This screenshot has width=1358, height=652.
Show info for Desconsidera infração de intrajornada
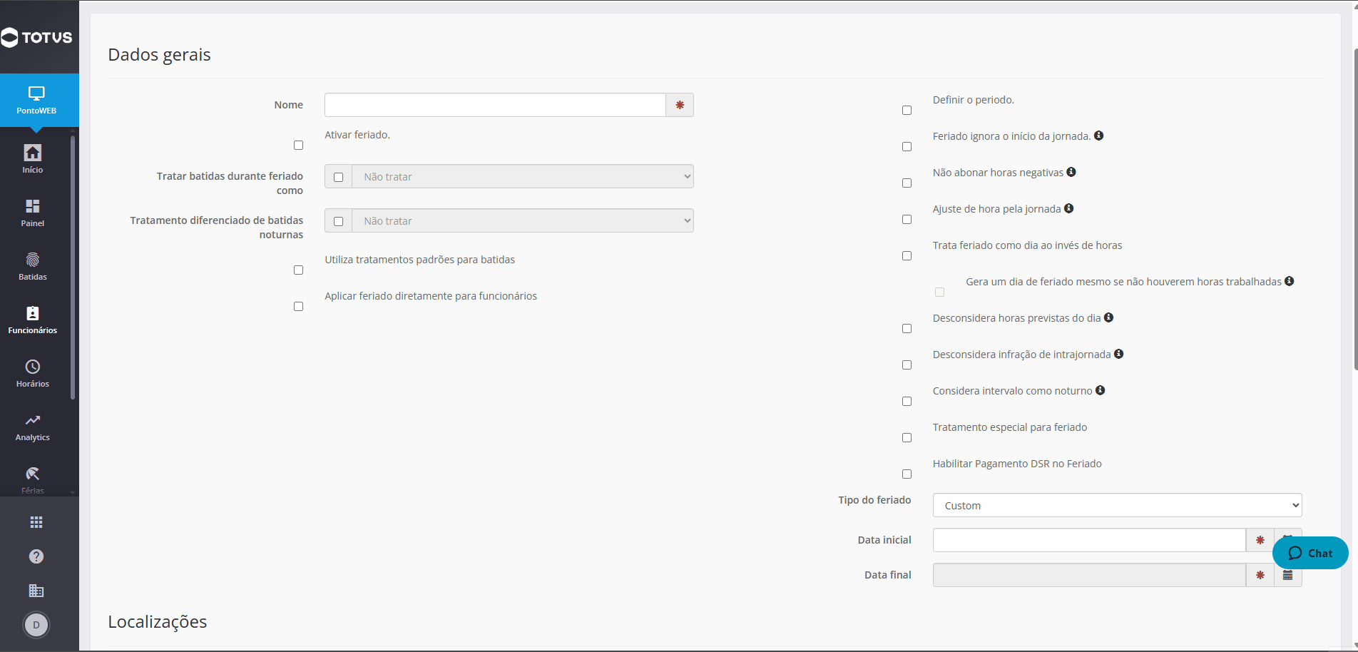1118,354
